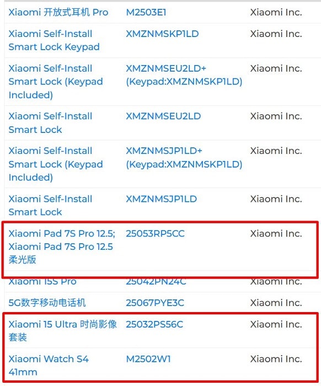
Task: Open Smart Lock (Keypad Included) XMZNMSJP1LD+ product
Action: [56, 164]
